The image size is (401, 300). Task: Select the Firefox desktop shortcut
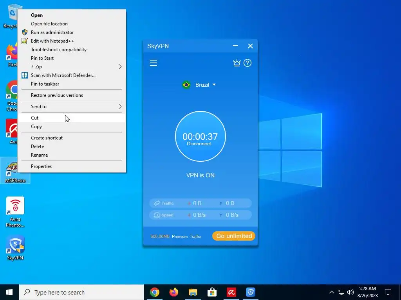[x=11, y=55]
